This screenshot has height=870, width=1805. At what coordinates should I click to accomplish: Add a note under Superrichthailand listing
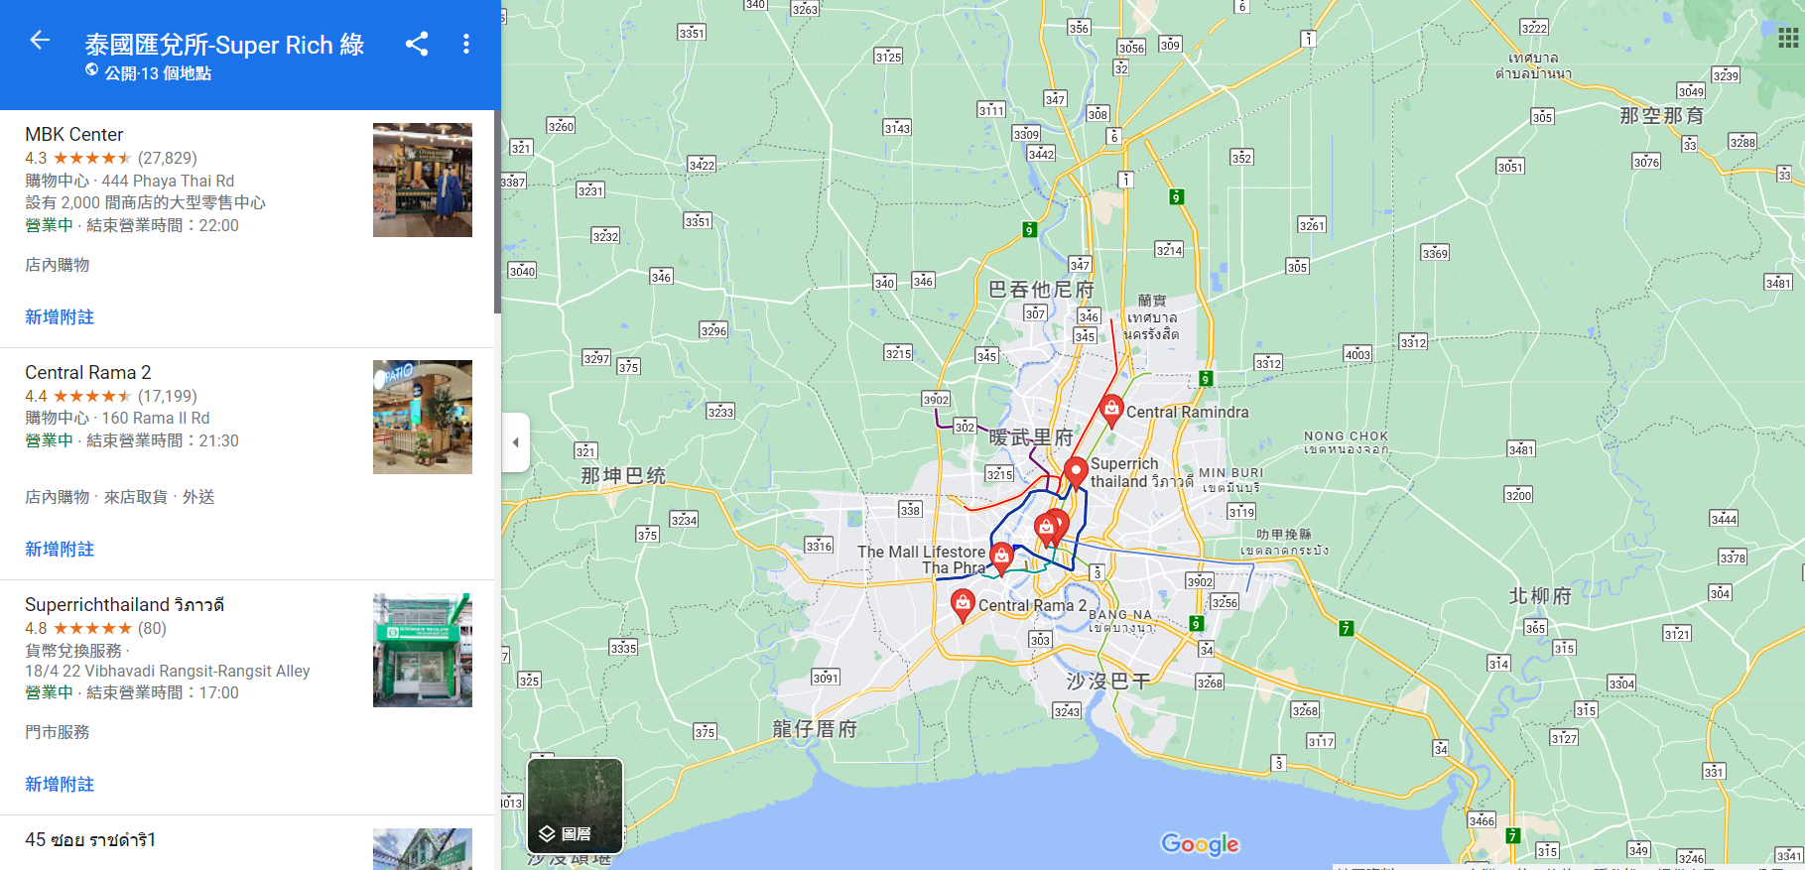[60, 785]
